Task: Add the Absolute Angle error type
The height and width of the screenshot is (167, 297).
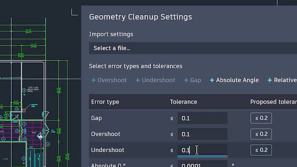Action: coord(234,80)
